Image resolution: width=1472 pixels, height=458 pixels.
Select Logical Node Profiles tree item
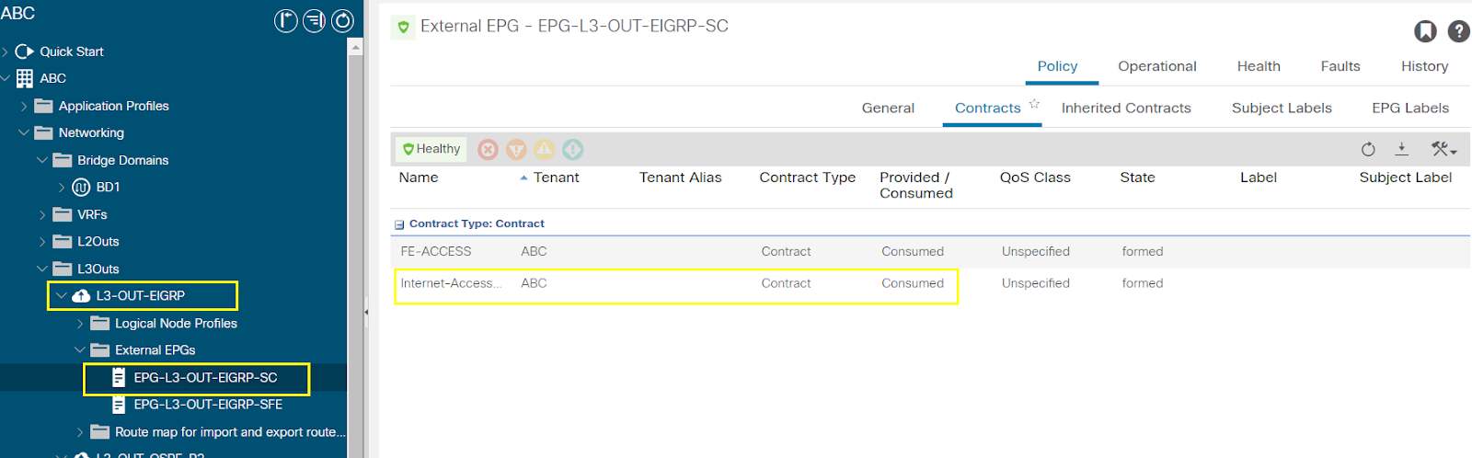coord(176,323)
